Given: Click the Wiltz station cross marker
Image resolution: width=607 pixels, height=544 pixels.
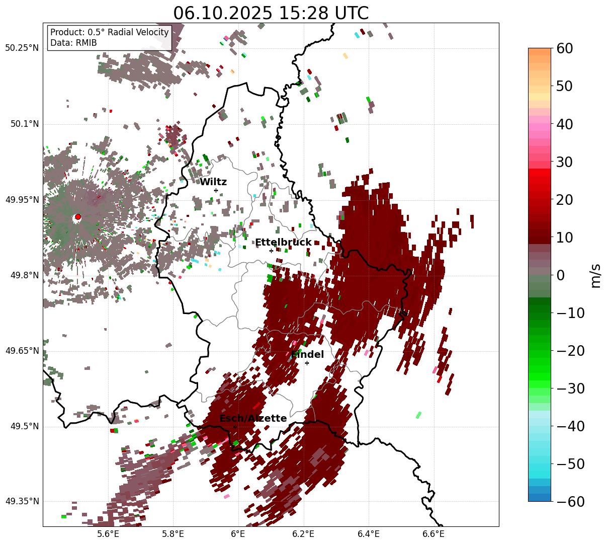Looking at the screenshot, I should tap(216, 190).
